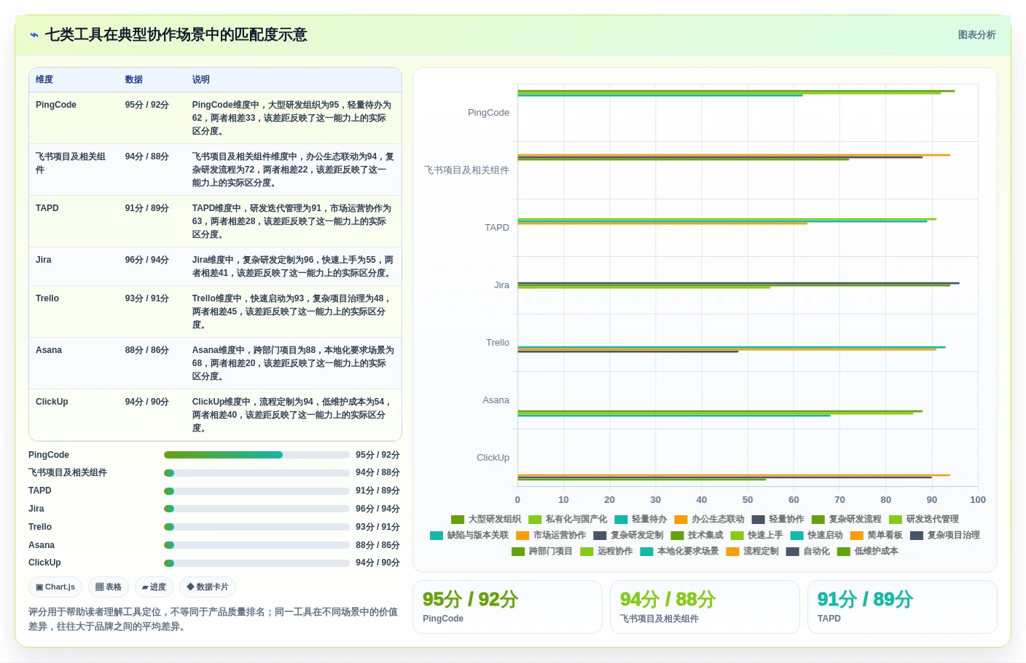Toggle 快速上手 legend item
The image size is (1026, 663).
756,535
